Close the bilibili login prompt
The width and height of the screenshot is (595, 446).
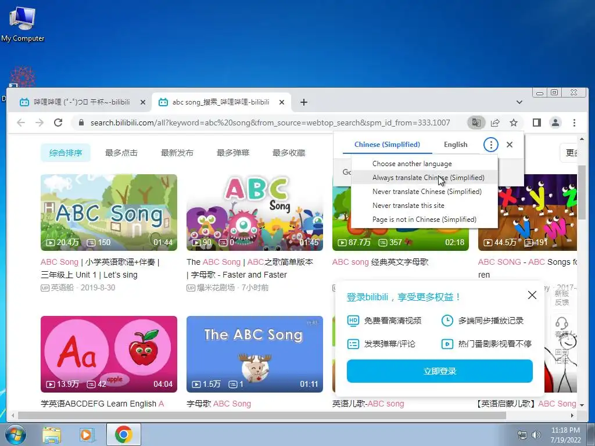532,295
